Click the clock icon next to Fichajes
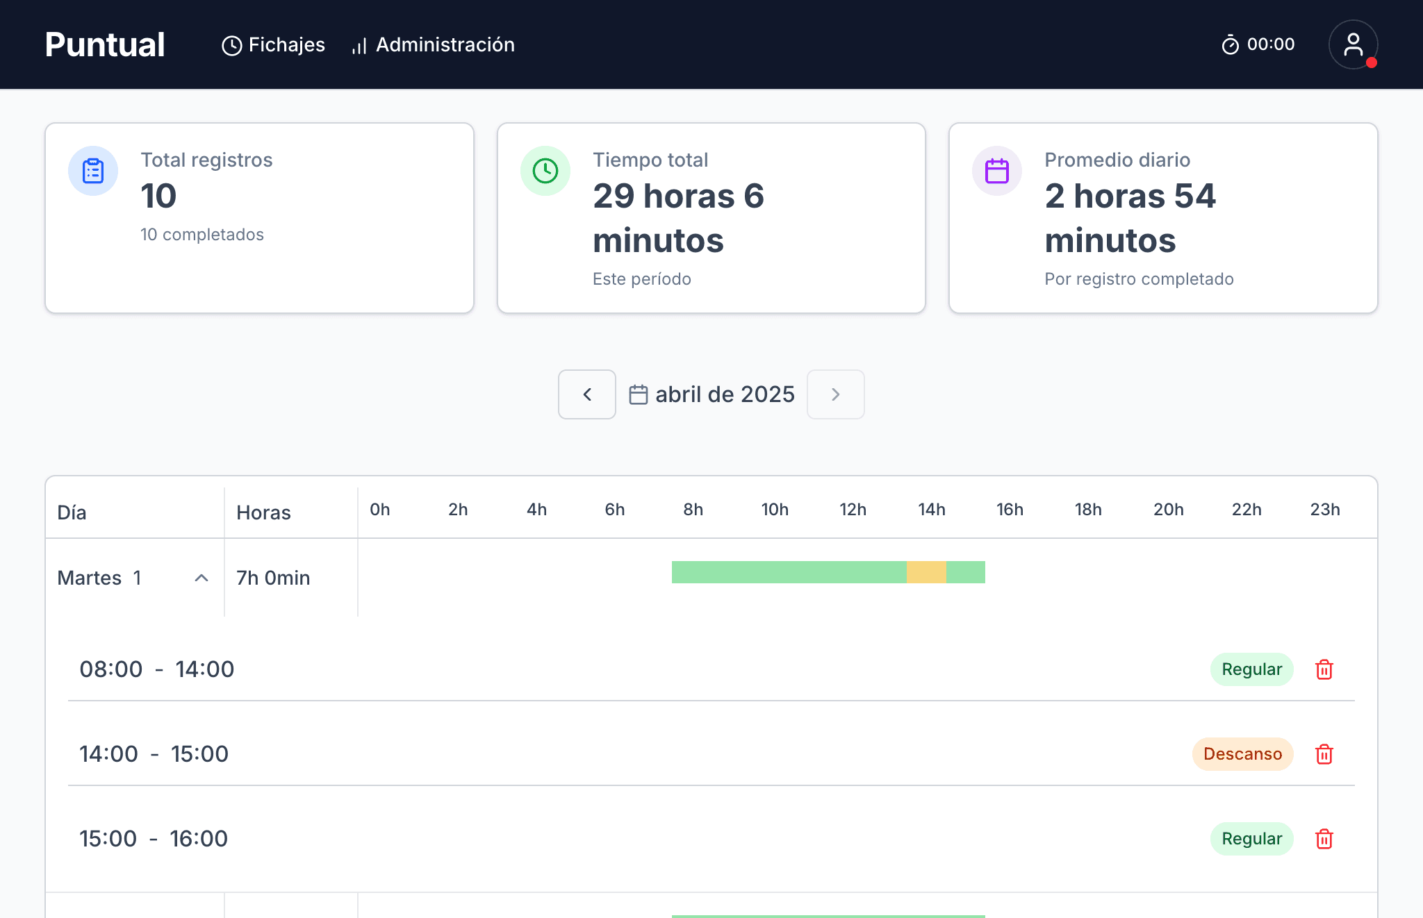The height and width of the screenshot is (918, 1423). coord(232,44)
